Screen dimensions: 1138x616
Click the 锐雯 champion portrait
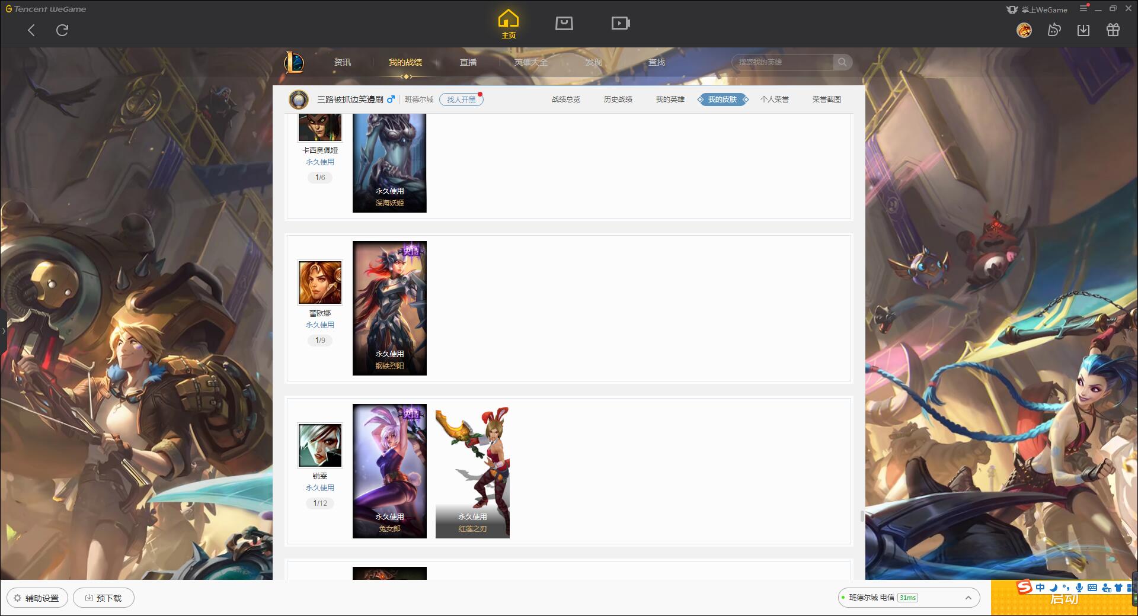320,445
